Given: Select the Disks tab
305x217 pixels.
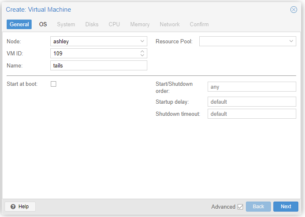Looking at the screenshot, I should [92, 24].
